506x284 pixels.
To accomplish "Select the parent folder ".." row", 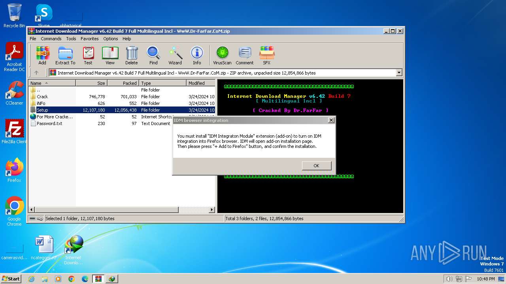I will click(x=122, y=90).
